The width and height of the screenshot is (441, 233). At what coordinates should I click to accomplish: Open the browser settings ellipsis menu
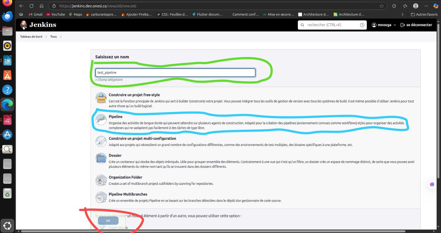426,6
